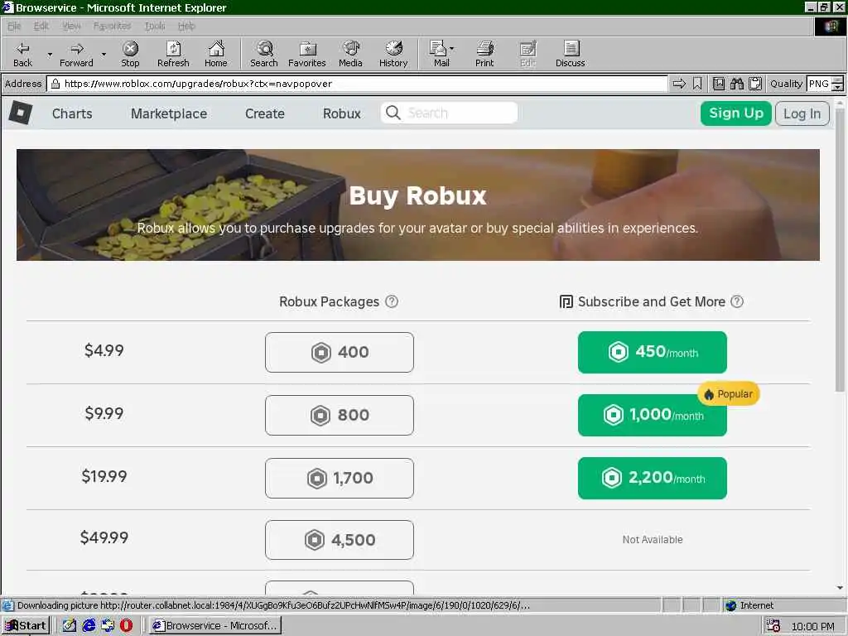Open the Windows Start menu
This screenshot has width=848, height=636.
click(x=26, y=626)
